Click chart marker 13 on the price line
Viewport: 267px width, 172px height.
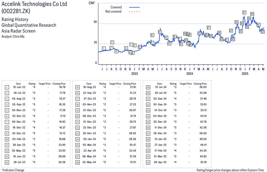(160, 32)
